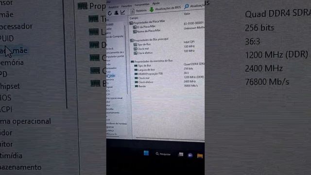Click the details pane horizontal scrollbar
The image size is (311, 175).
point(170,139)
